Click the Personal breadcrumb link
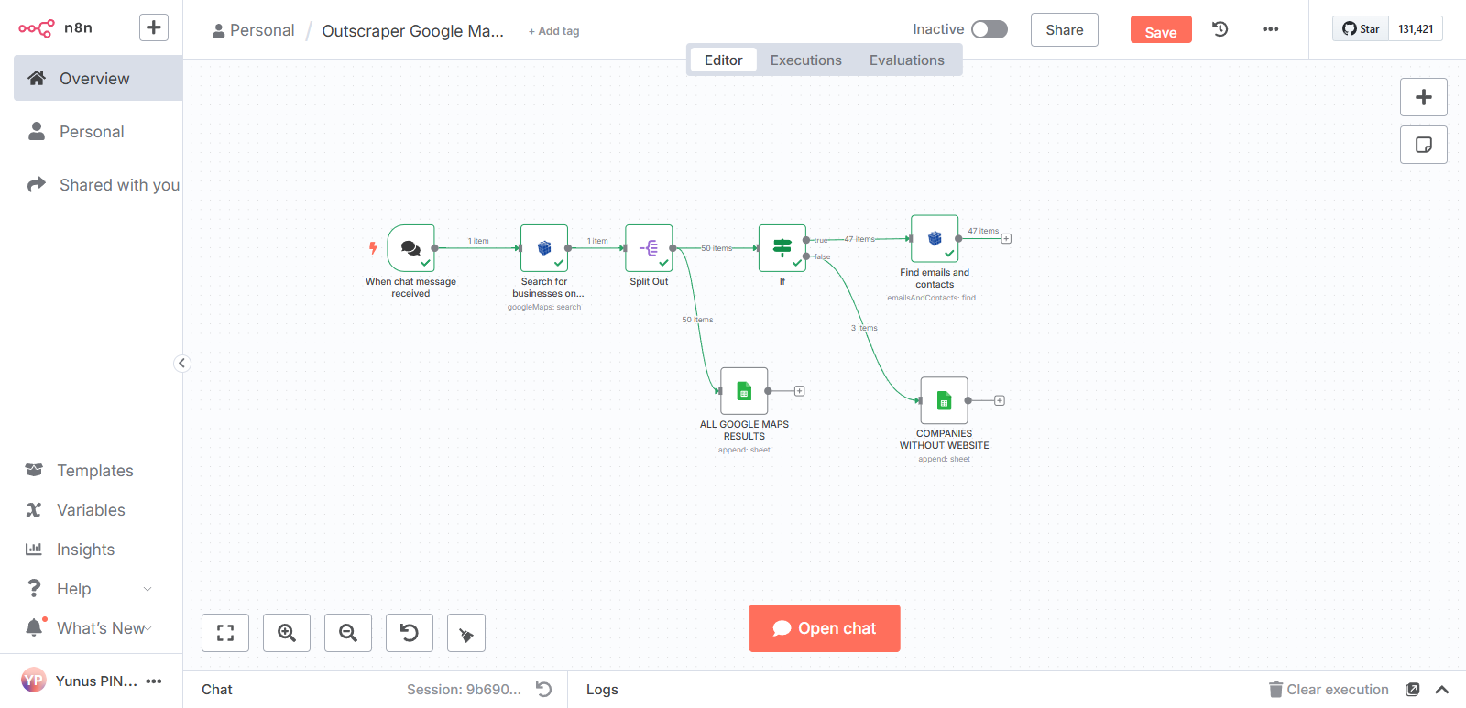Screen dimensions: 1466x708 tap(254, 30)
